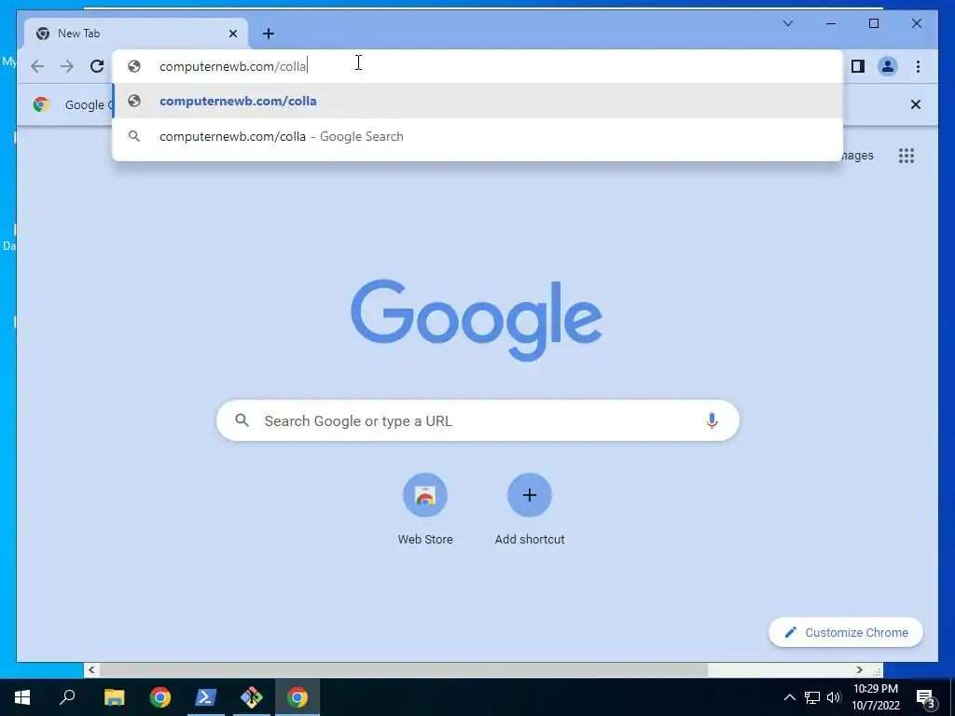
Task: Click the Chrome logo in the infobar
Action: point(41,104)
